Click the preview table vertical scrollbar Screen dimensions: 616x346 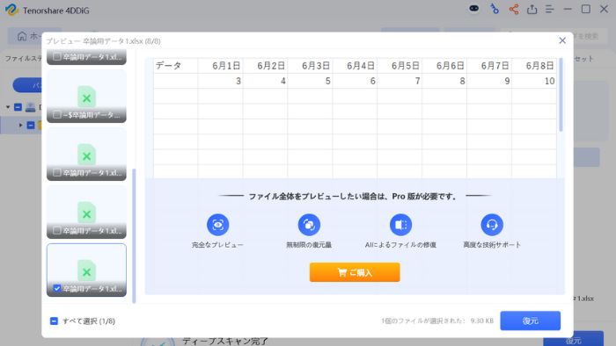(x=561, y=95)
